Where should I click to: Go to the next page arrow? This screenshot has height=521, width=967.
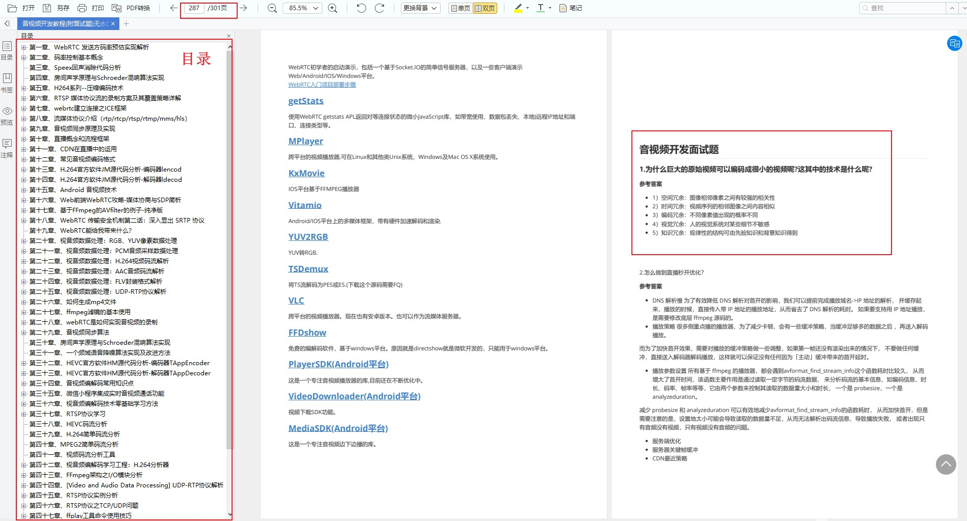[244, 8]
